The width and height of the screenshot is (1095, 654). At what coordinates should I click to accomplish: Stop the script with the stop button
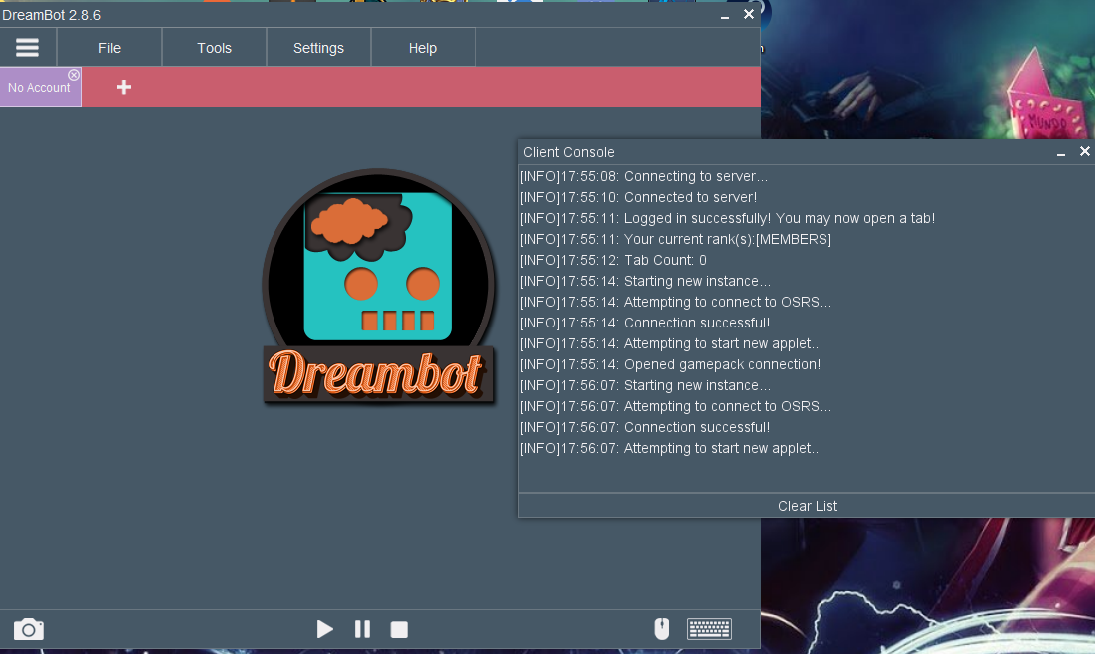point(399,630)
